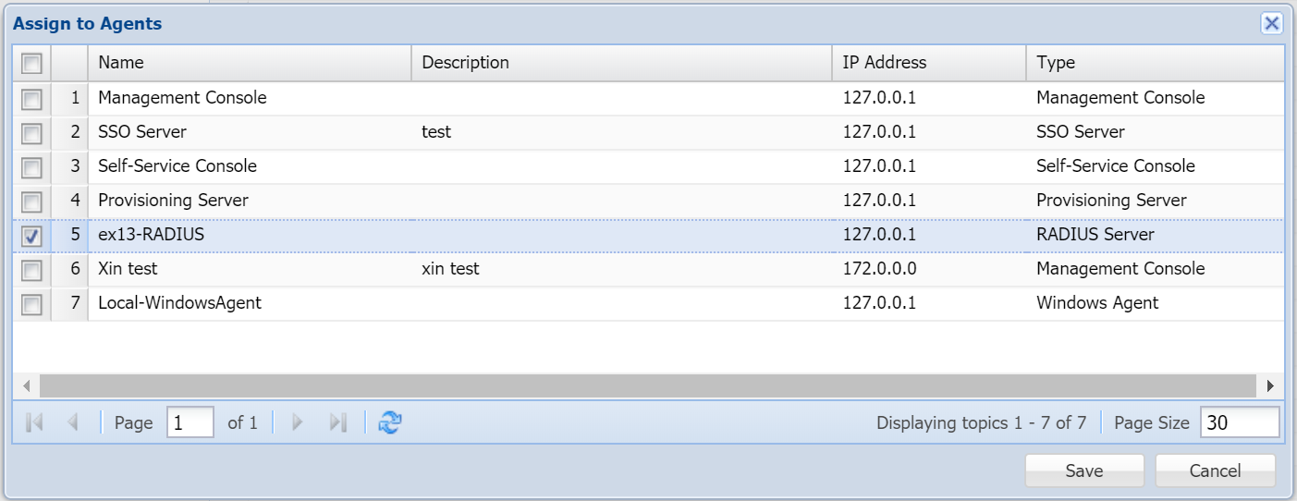Focus the Page Size input field
Image resolution: width=1297 pixels, height=501 pixels.
point(1239,422)
